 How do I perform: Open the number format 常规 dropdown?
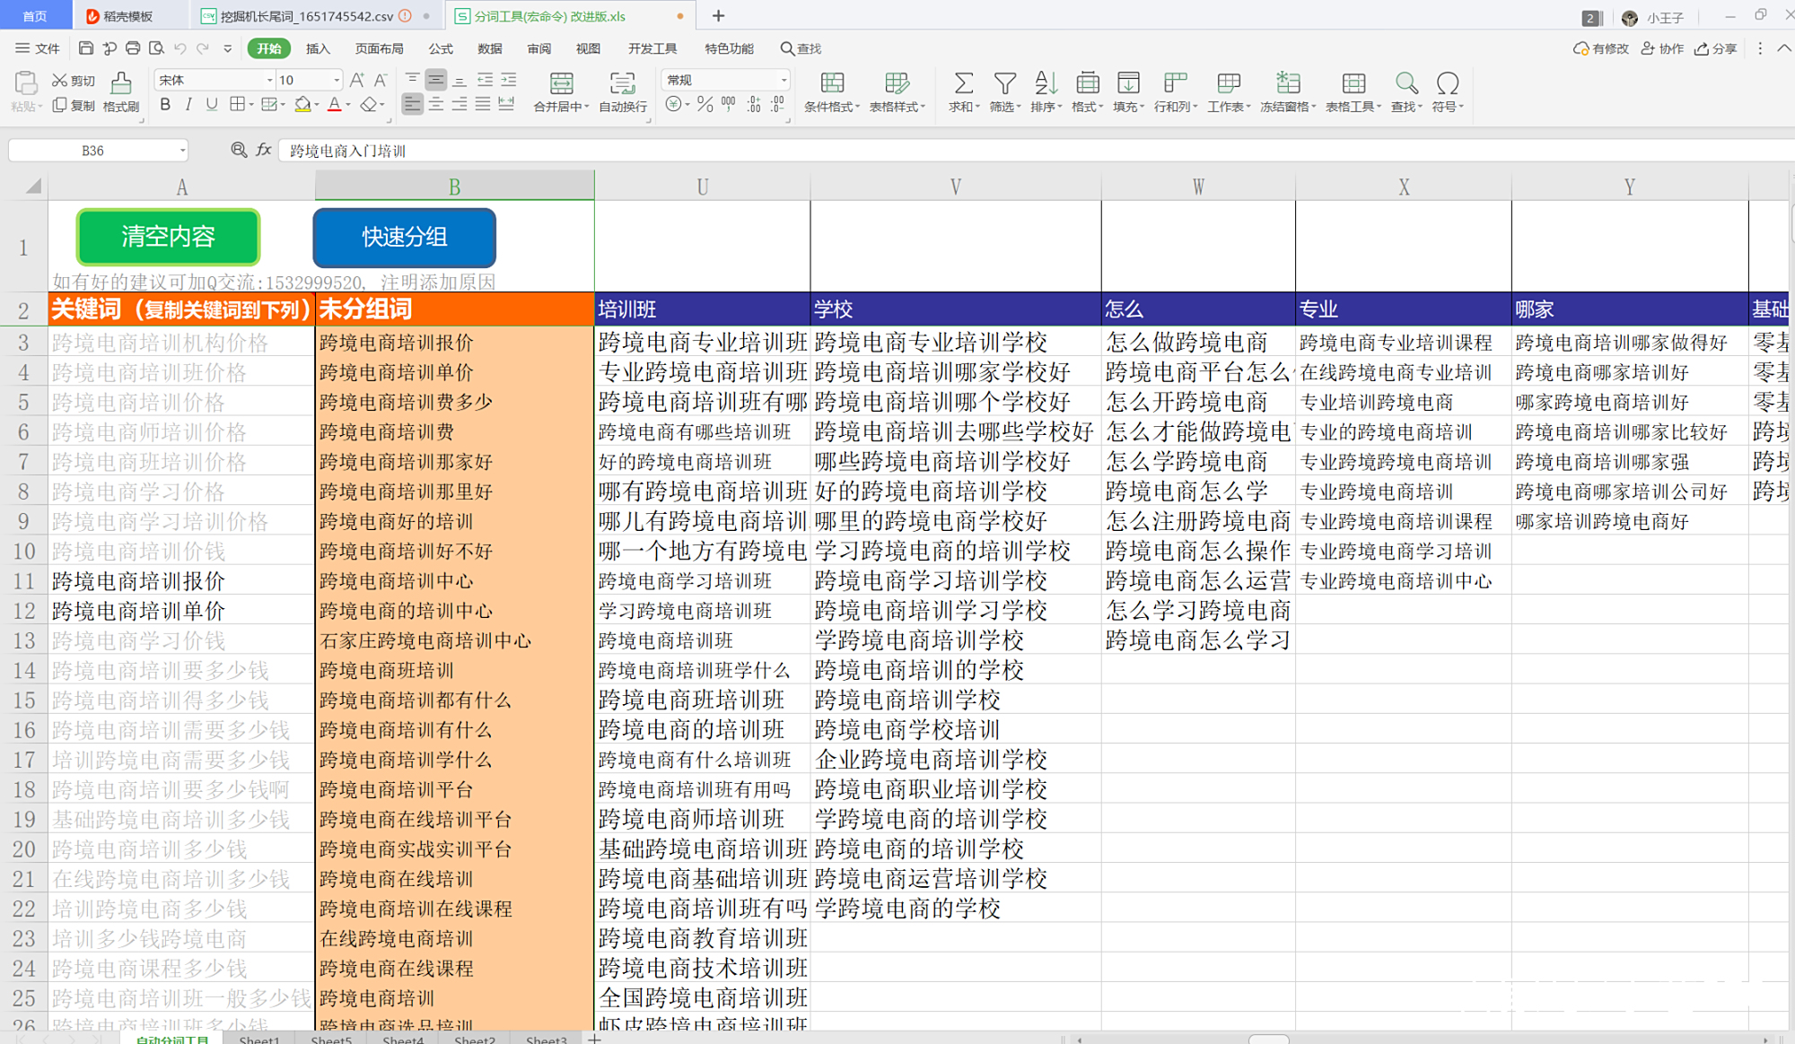pos(784,80)
